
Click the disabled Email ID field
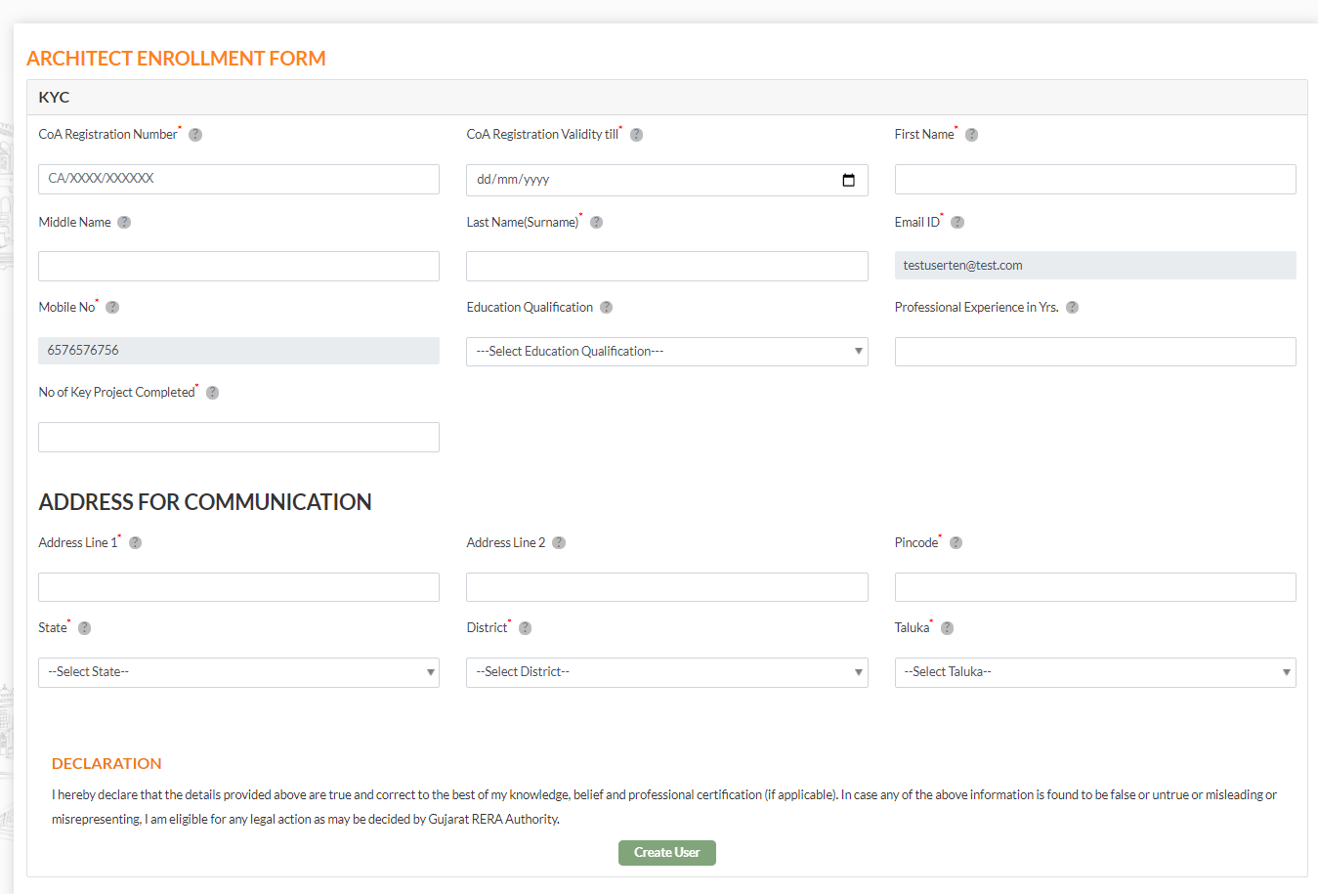(1095, 266)
